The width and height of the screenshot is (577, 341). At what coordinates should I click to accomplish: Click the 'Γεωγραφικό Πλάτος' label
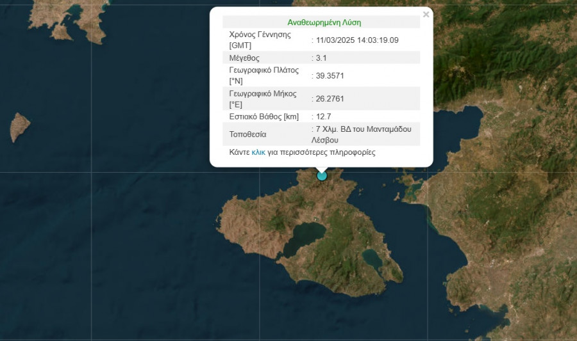click(x=263, y=70)
